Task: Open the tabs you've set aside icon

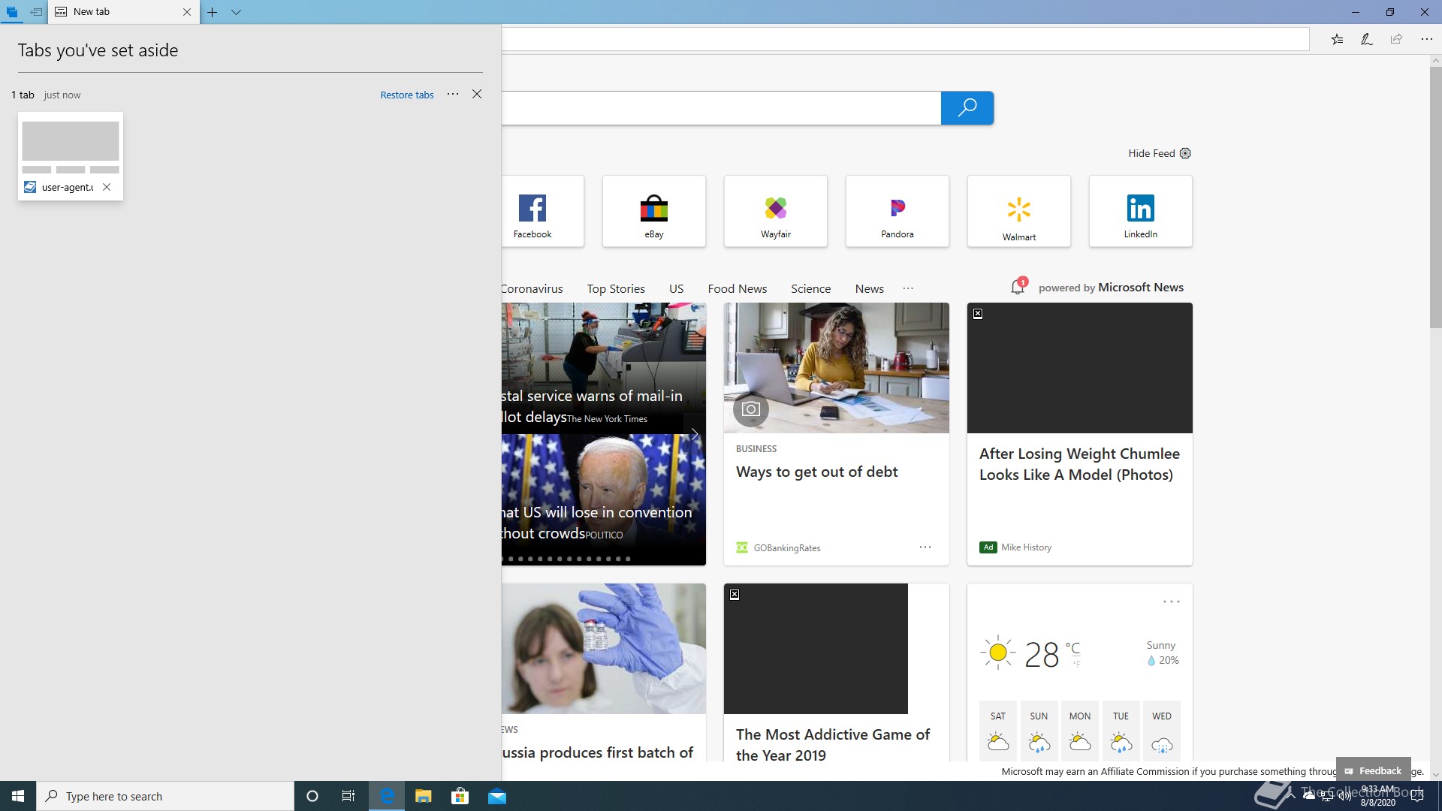Action: 12,12
